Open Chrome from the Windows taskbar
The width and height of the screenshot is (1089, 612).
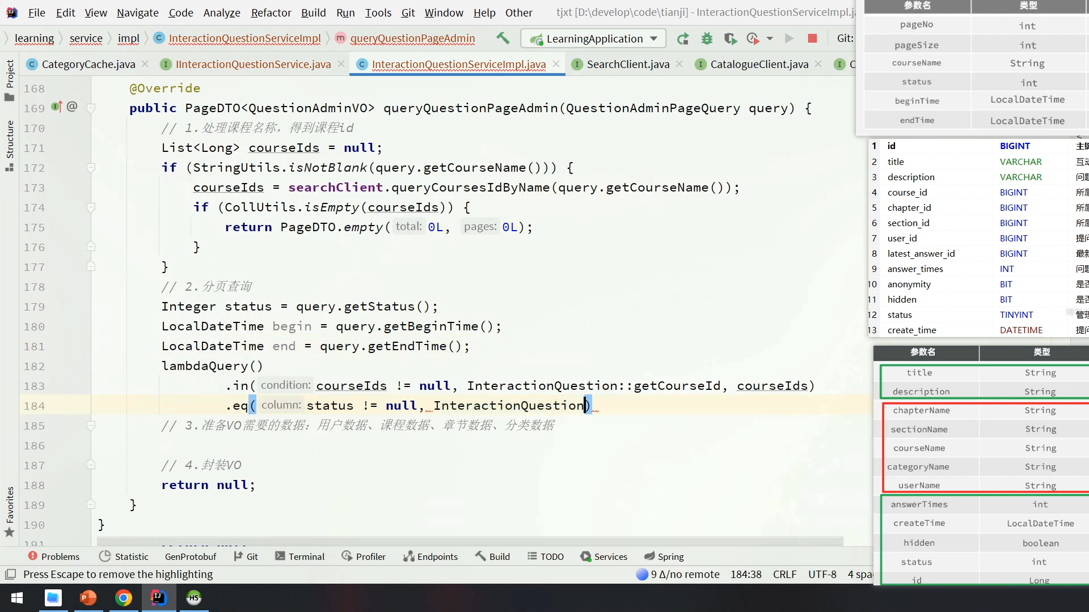coord(124,598)
